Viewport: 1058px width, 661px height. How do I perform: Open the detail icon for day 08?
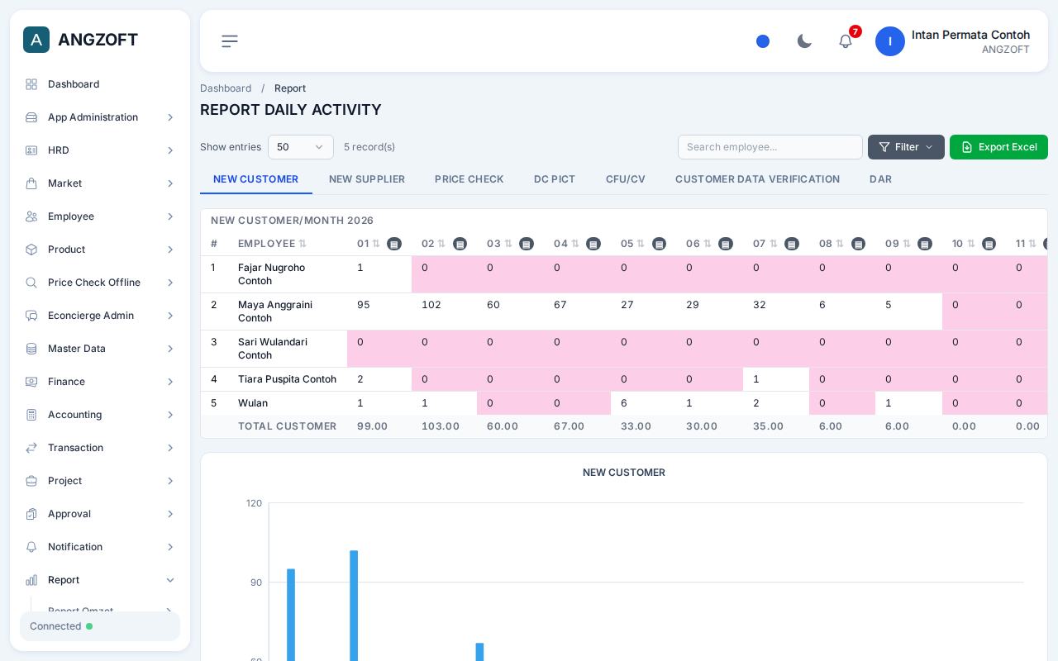click(859, 244)
